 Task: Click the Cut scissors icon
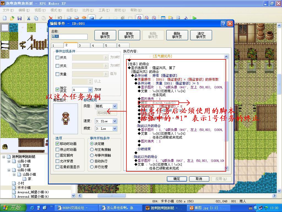(x=29, y=18)
